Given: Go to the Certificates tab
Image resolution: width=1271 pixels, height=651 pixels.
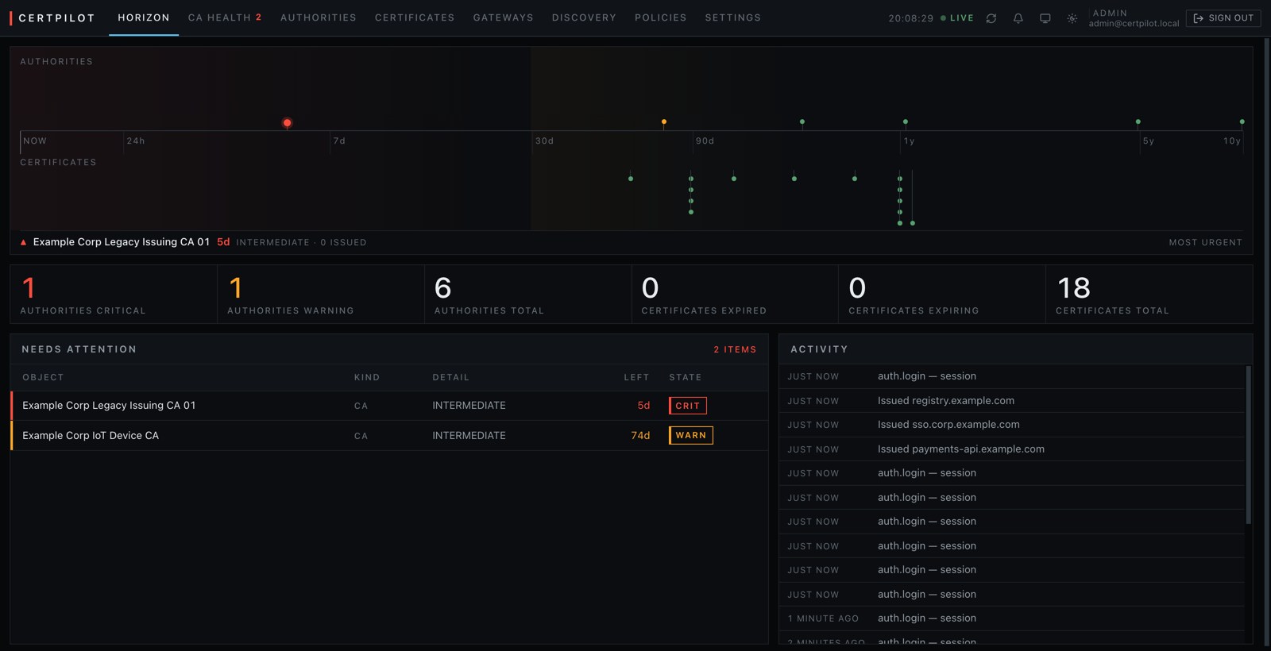Looking at the screenshot, I should (x=415, y=17).
